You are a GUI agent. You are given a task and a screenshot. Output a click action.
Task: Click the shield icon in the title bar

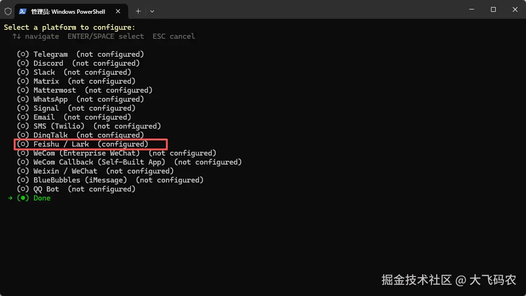(x=8, y=11)
